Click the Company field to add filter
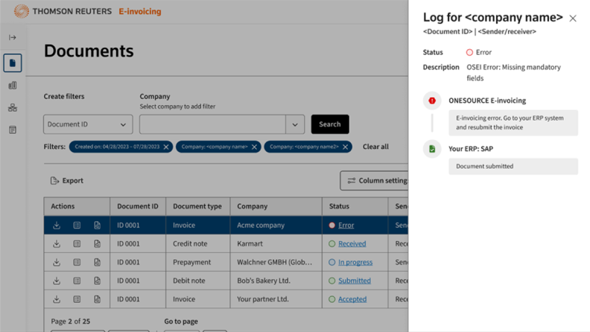The image size is (590, 332). coord(212,124)
